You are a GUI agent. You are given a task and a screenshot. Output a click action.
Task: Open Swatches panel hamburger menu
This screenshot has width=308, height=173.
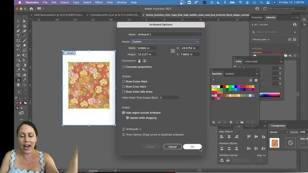pos(257,74)
